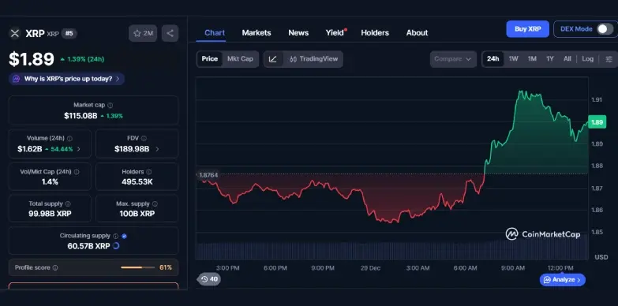Click the Circulating supply info icon

115,237
